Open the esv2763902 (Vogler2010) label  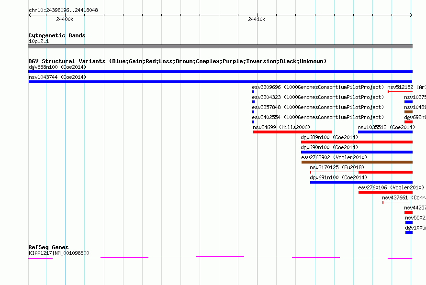tap(334, 157)
